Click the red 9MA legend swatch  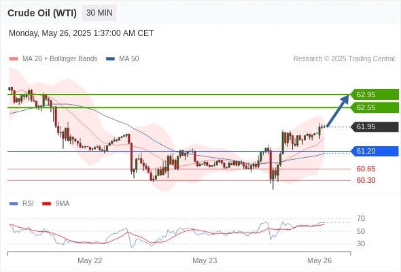[x=46, y=204]
